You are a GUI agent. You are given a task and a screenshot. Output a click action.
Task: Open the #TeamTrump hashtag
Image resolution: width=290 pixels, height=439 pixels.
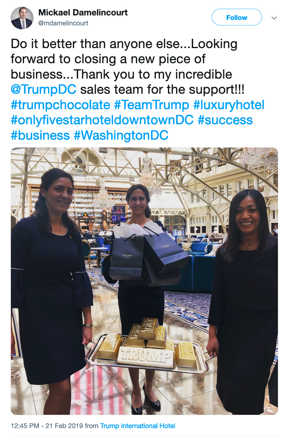(152, 105)
